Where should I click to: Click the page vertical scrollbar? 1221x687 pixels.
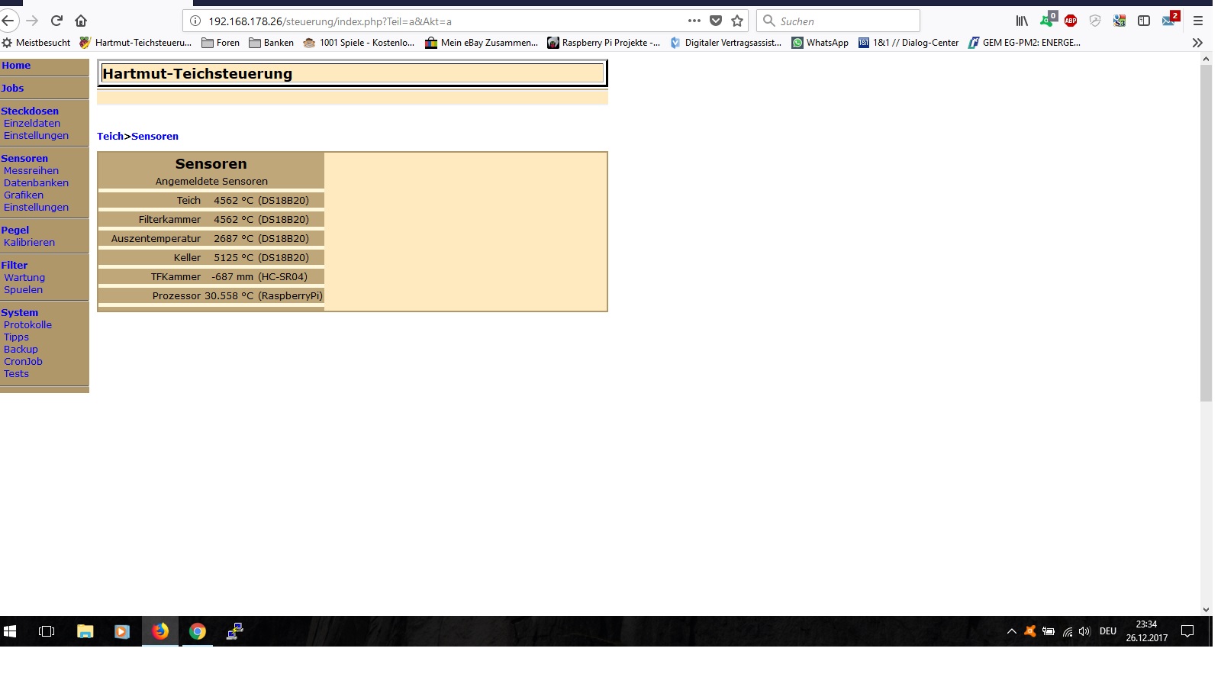point(1206,229)
